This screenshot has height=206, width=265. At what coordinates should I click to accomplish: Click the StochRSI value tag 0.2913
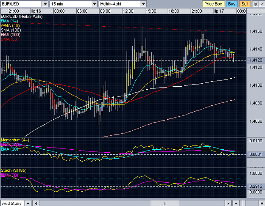pyautogui.click(x=256, y=187)
